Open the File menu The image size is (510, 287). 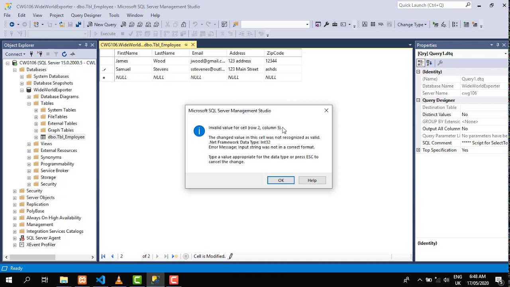pos(7,15)
